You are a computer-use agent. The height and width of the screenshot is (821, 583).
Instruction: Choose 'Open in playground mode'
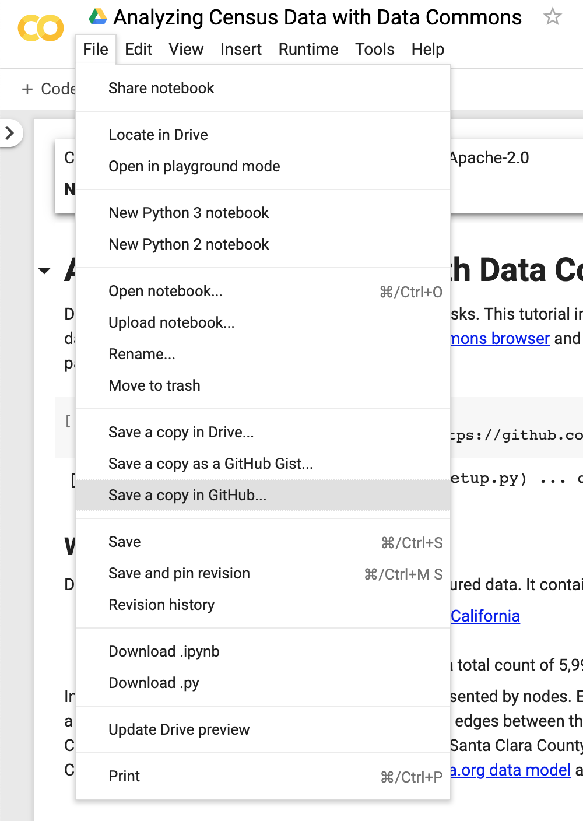click(194, 166)
